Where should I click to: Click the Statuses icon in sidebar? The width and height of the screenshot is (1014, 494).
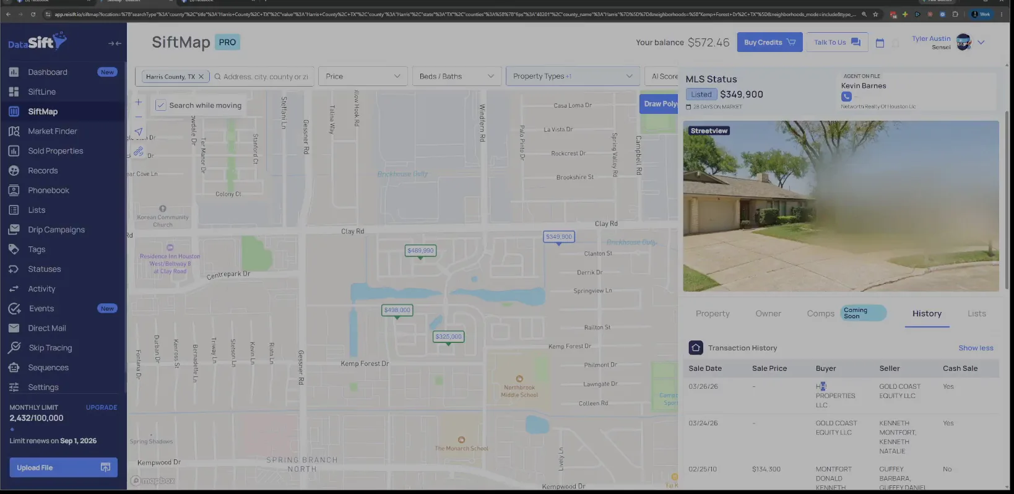tap(14, 269)
